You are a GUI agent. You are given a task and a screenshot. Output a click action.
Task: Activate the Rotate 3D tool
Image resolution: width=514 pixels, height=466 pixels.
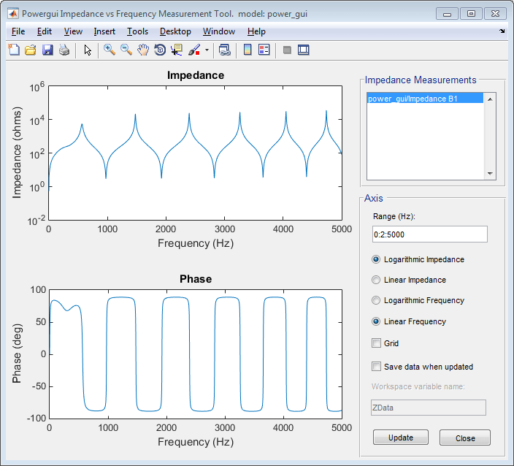tap(160, 50)
